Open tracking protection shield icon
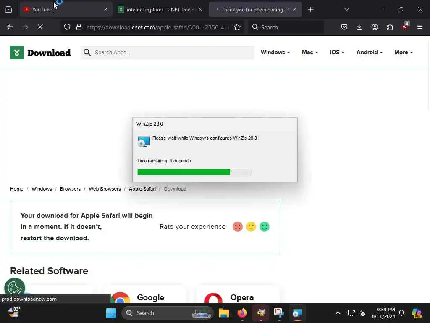This screenshot has width=430, height=323. tap(67, 27)
